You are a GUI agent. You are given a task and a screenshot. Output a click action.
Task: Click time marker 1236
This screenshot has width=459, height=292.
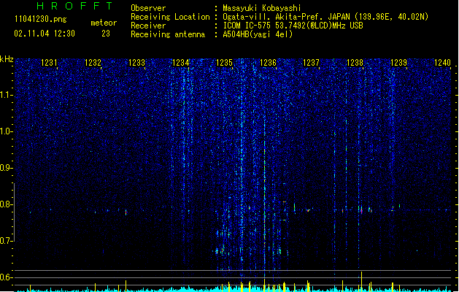pyautogui.click(x=268, y=63)
